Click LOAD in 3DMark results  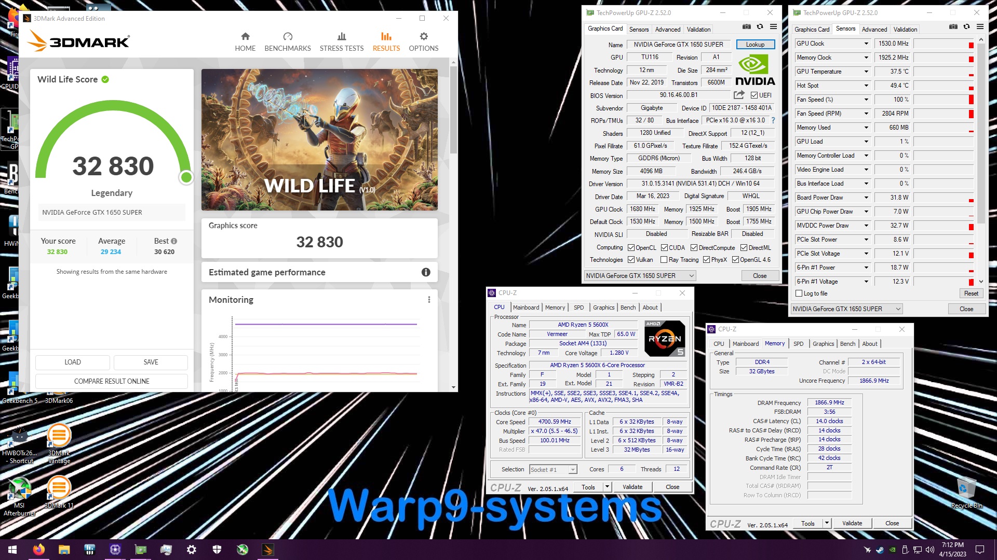73,362
